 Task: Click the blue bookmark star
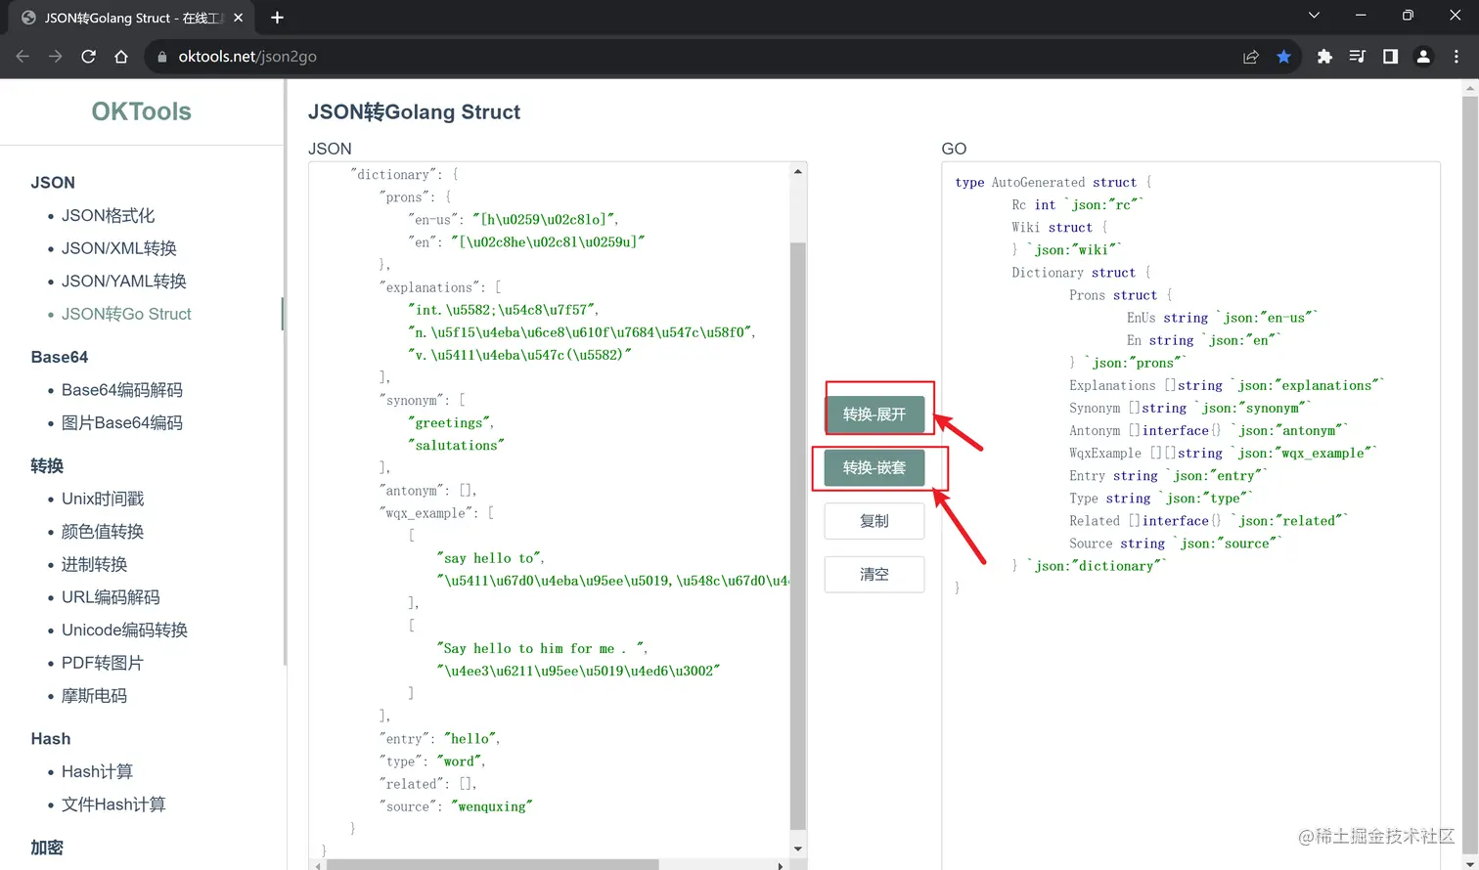coord(1283,57)
